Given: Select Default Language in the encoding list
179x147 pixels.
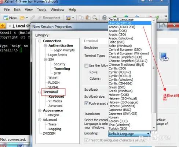Looking at the screenshot, I should pyautogui.click(x=130, y=19).
